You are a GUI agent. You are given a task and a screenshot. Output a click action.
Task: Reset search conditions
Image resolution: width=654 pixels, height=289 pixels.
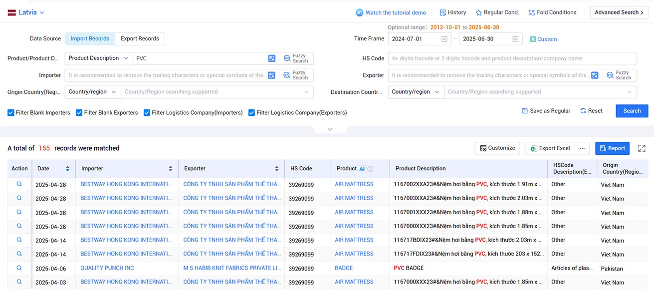(x=591, y=111)
